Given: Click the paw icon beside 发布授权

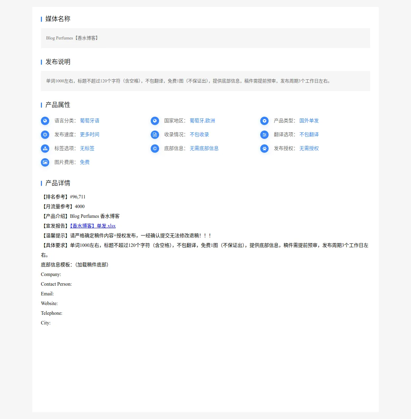Looking at the screenshot, I should 264,149.
